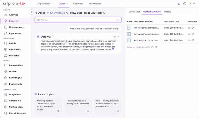Open Discovery lightbulb icon in sidebar
This screenshot has height=118, width=199.
click(6, 21)
